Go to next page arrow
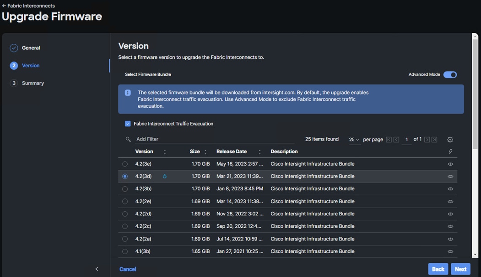 tap(427, 140)
